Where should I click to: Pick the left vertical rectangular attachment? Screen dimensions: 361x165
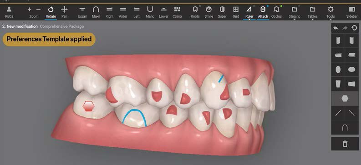(338, 40)
